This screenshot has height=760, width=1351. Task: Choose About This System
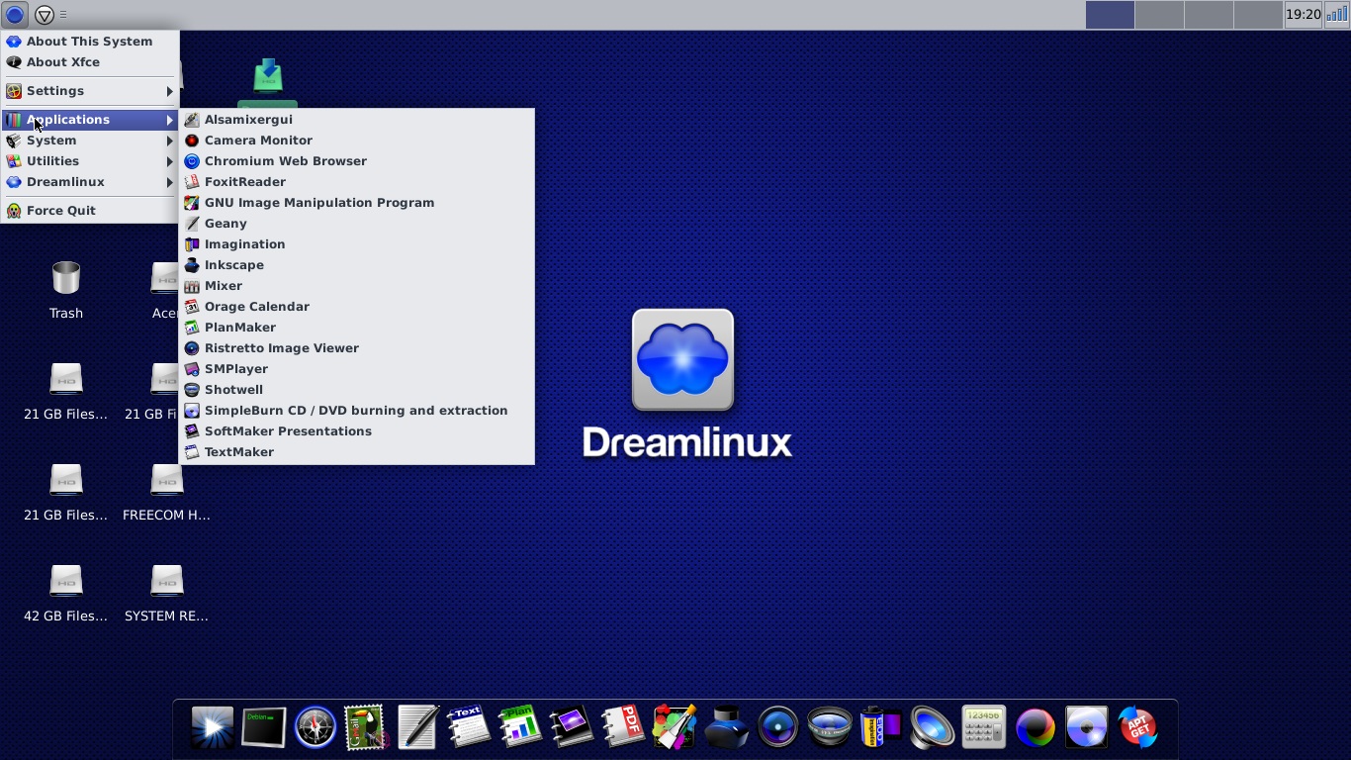tap(90, 42)
